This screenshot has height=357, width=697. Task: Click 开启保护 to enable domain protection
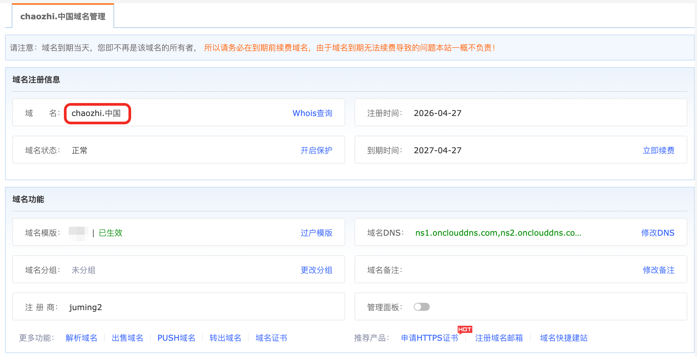point(316,151)
